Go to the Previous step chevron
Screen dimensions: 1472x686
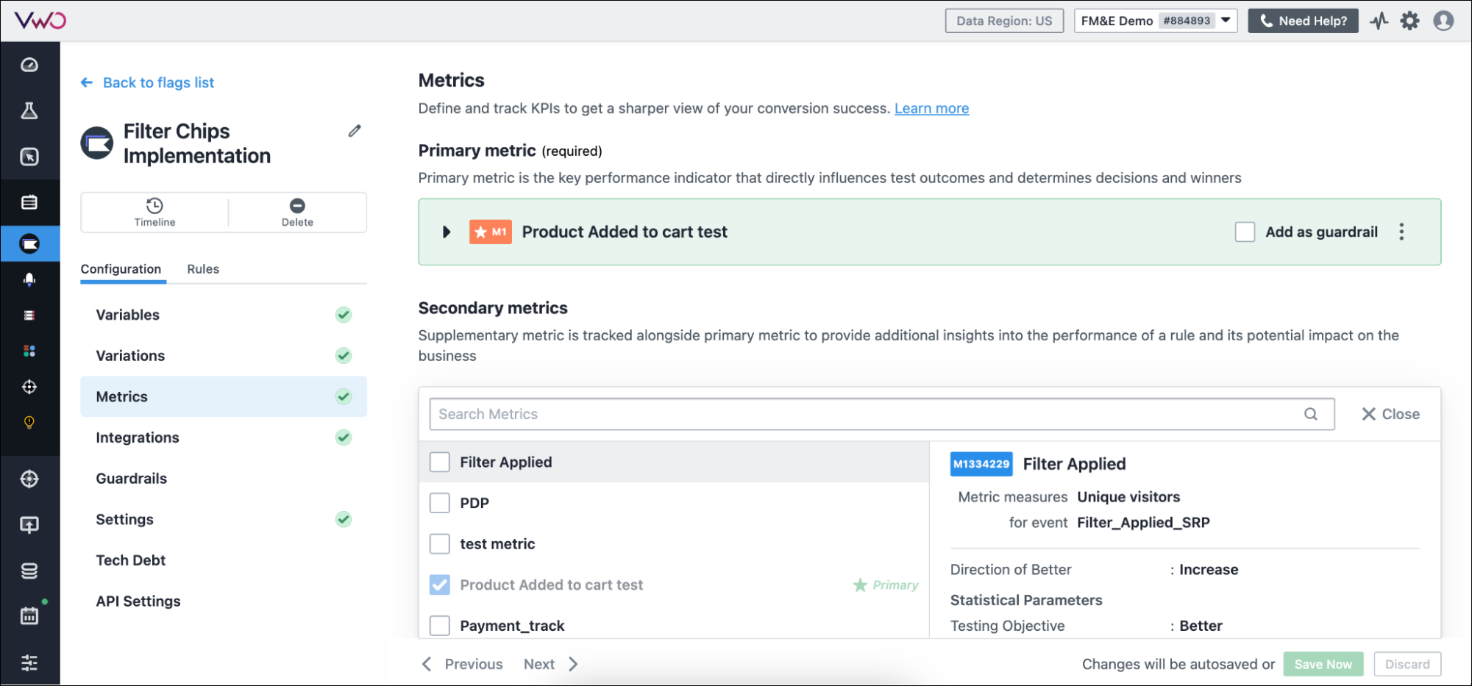(x=427, y=664)
